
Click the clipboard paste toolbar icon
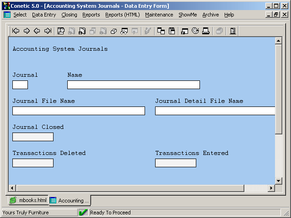tap(172, 31)
